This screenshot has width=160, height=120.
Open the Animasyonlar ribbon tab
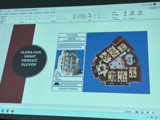pos(13,14)
